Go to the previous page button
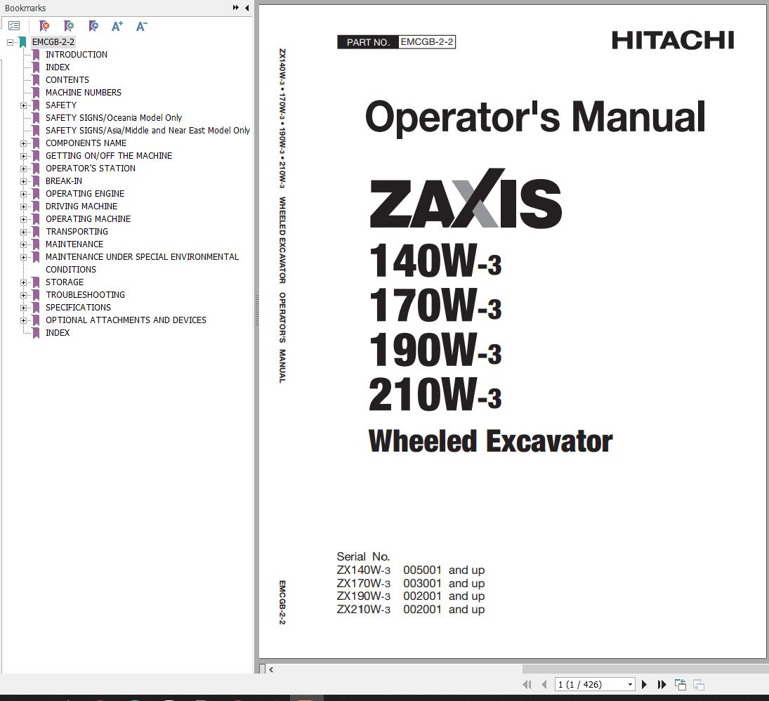The image size is (769, 701). pyautogui.click(x=544, y=684)
